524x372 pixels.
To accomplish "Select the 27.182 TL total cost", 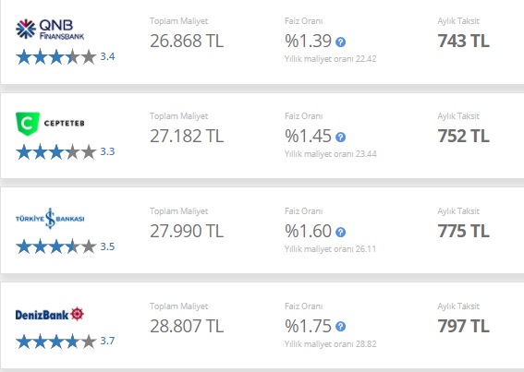I will [x=187, y=136].
